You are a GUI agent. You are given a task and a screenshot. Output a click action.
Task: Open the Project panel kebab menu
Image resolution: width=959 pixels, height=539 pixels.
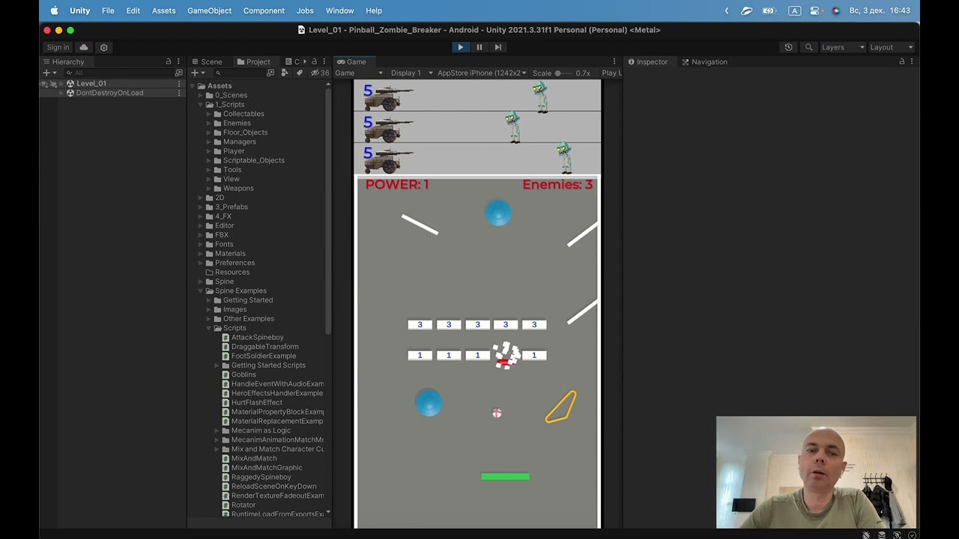(x=324, y=61)
